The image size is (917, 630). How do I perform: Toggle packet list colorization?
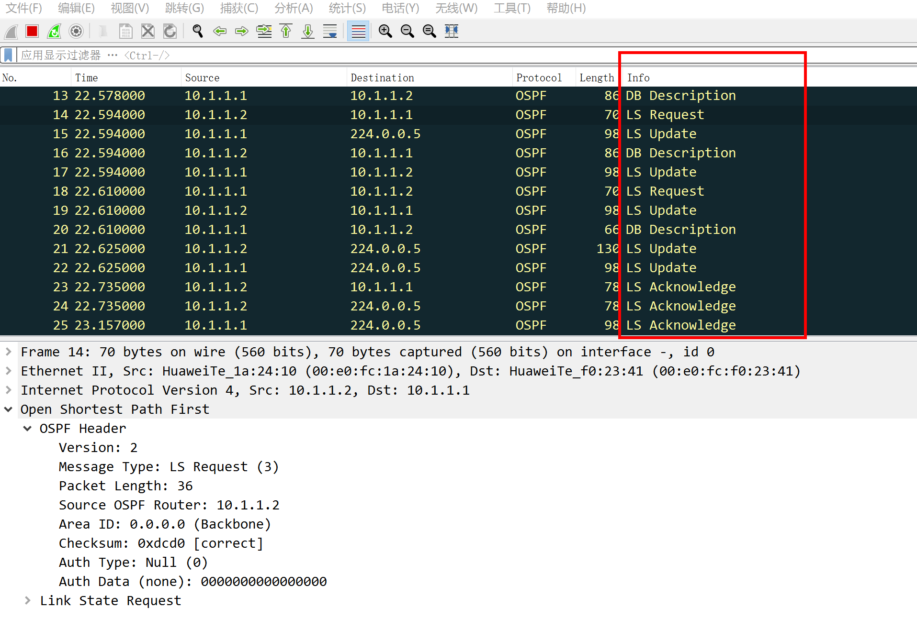point(358,32)
